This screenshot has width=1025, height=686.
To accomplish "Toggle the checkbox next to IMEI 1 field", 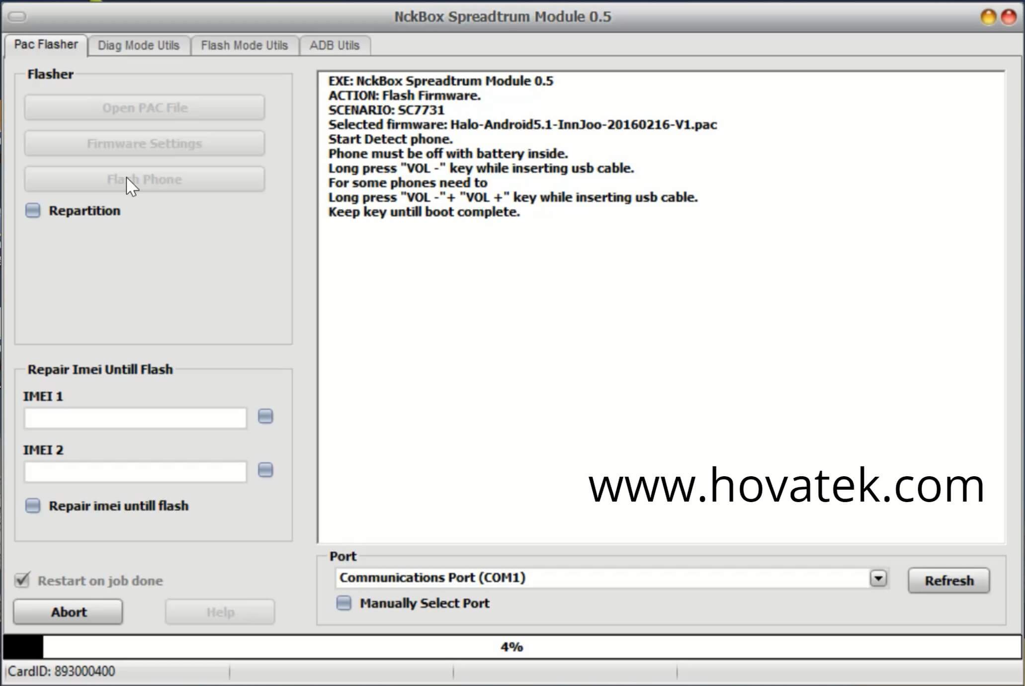I will coord(265,417).
